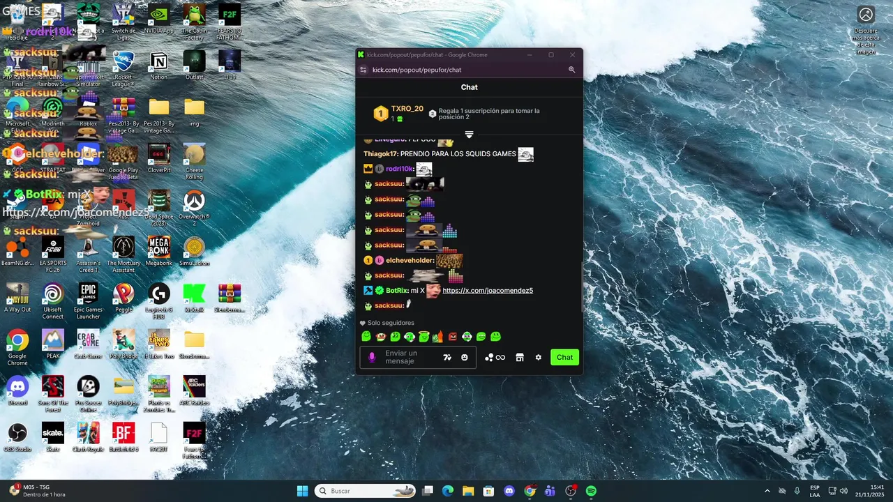The height and width of the screenshot is (502, 893).
Task: Open the 7TV emote picker in chat
Action: click(447, 357)
